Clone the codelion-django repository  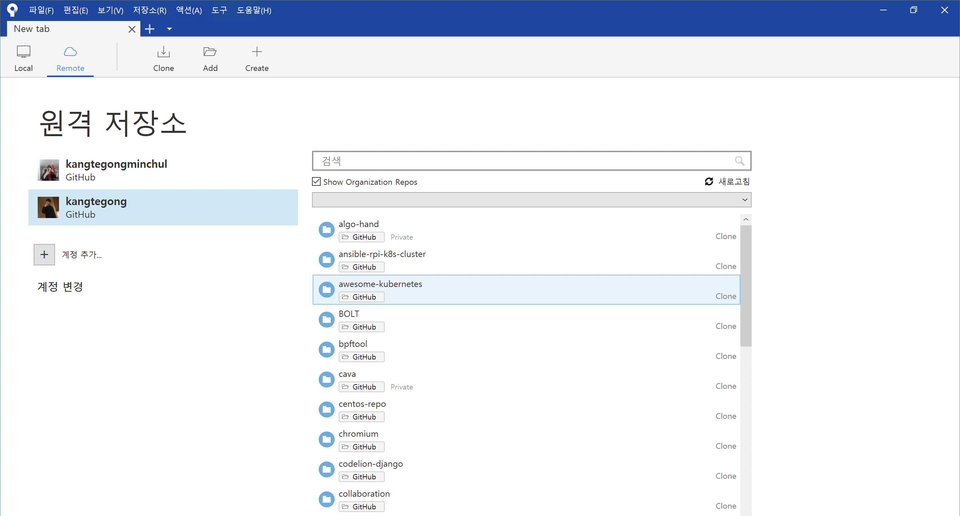coord(726,476)
